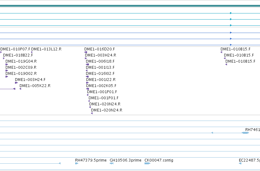Select the DME1-016D20.F read label
Viewport: 260px width, 171px height.
coord(100,49)
